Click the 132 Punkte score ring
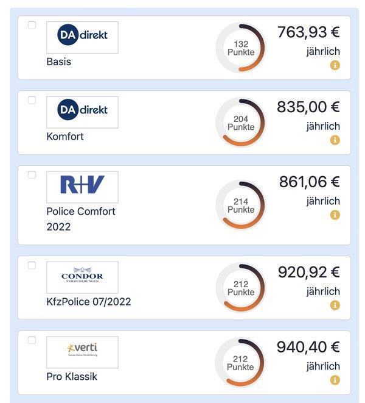This screenshot has height=403, width=365. 241,48
